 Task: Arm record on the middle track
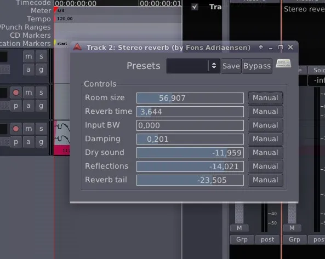[16, 93]
